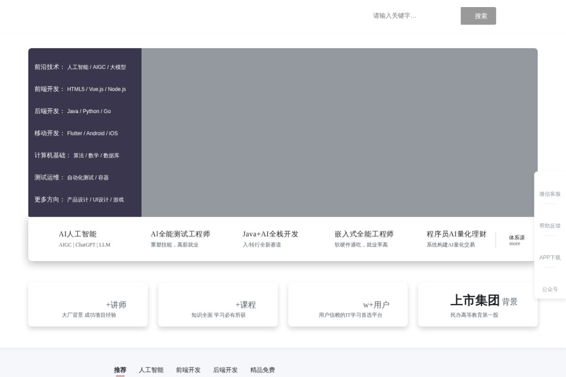The width and height of the screenshot is (566, 377).
Task: Open the 程序员AI量化理财 course card
Action: coord(456,239)
